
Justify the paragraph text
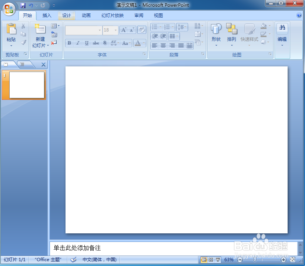click(x=181, y=46)
